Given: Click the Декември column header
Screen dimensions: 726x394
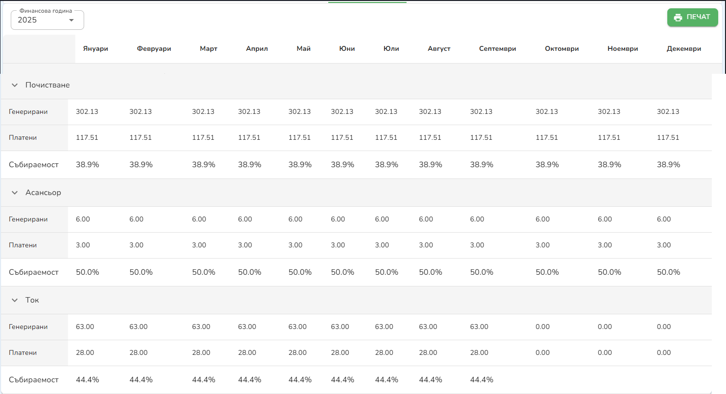Looking at the screenshot, I should [x=684, y=48].
